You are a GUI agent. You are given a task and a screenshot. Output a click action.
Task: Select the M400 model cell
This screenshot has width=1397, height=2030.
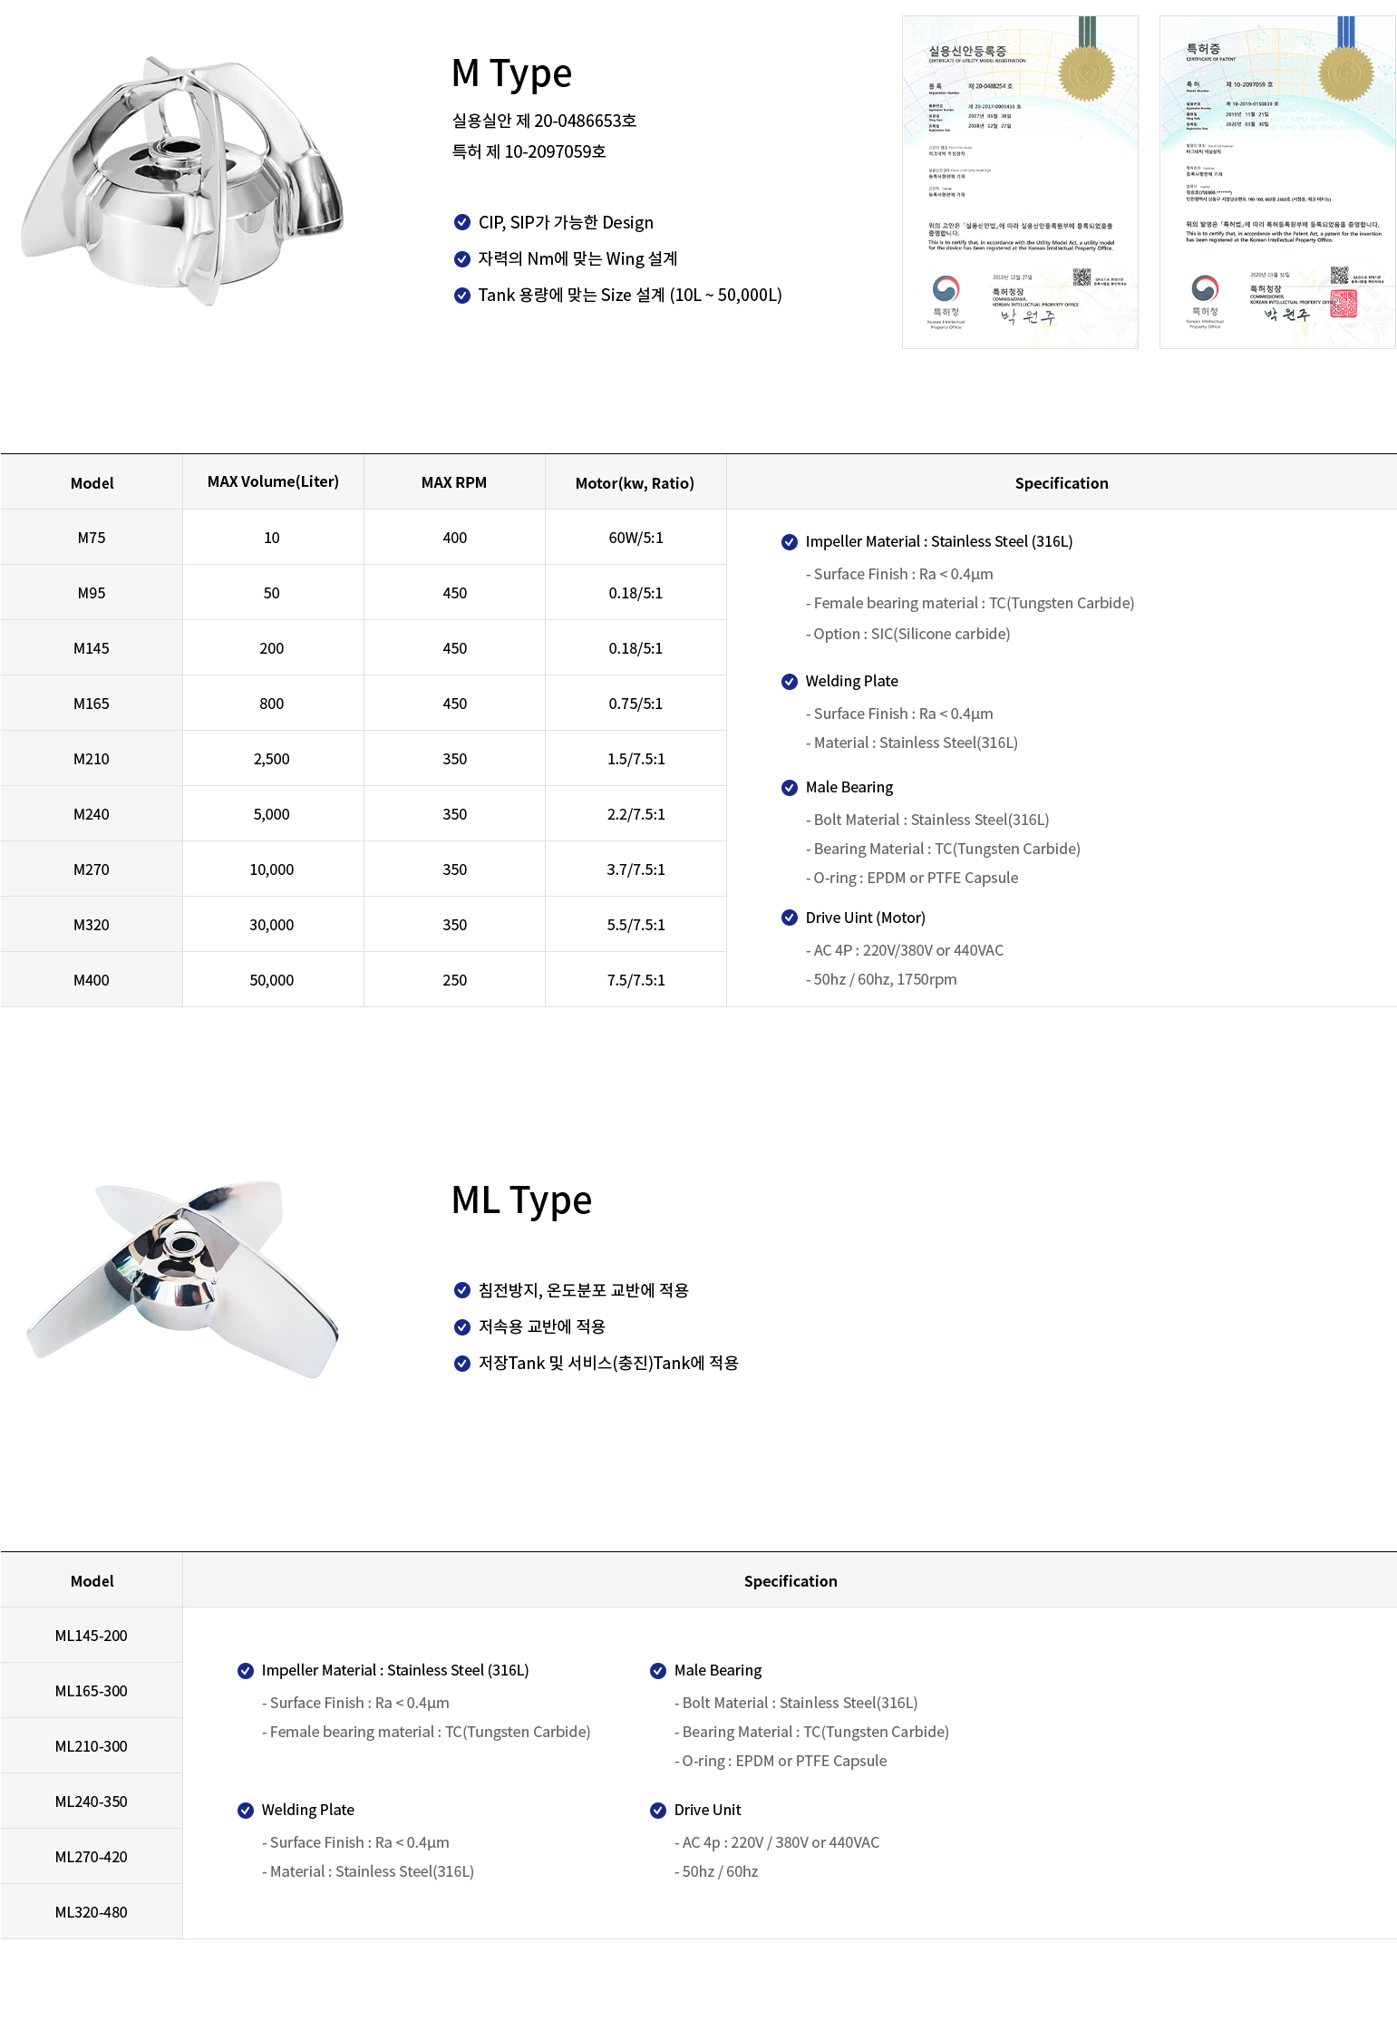(x=92, y=980)
